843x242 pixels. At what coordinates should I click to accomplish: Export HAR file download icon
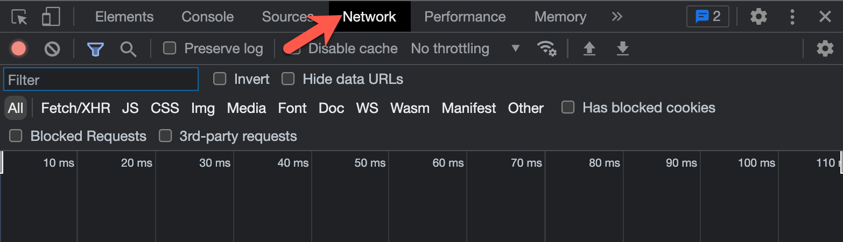[x=623, y=49]
